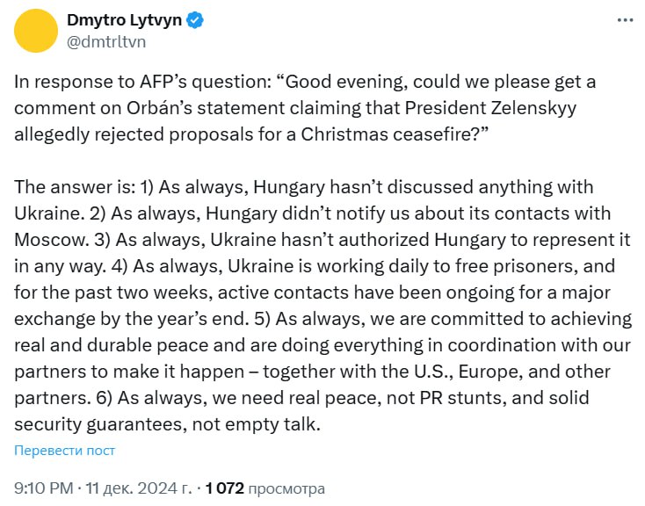645x506 pixels.
Task: Click the 9:10 PM timestamp
Action: pos(44,488)
